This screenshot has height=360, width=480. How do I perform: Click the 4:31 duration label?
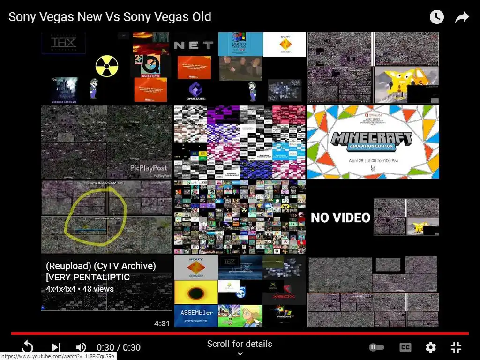162,323
